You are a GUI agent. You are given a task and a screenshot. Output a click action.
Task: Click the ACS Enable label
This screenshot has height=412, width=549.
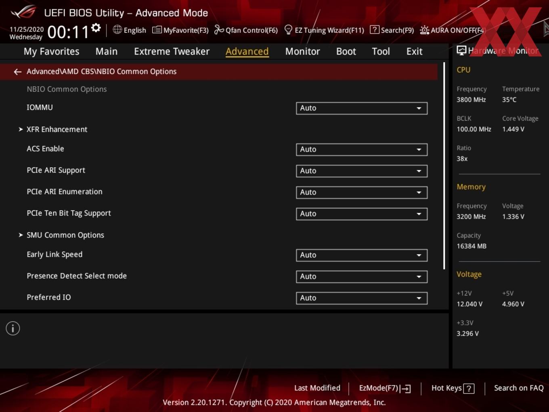click(x=45, y=149)
